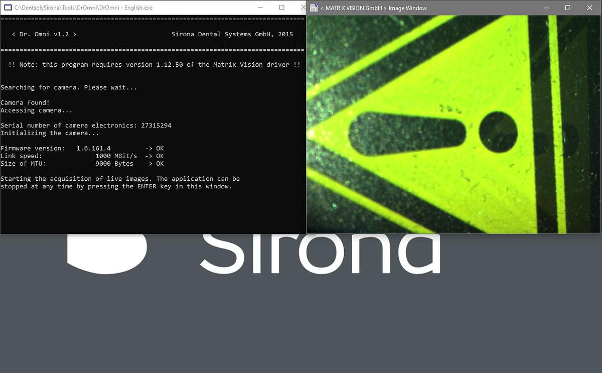The height and width of the screenshot is (373, 602).
Task: Click the '< Dr. Omni v1.2 >' header text
Action: [44, 34]
